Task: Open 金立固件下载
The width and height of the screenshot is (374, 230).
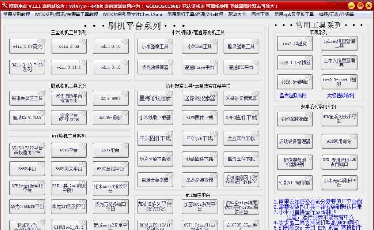Action: tap(241, 138)
